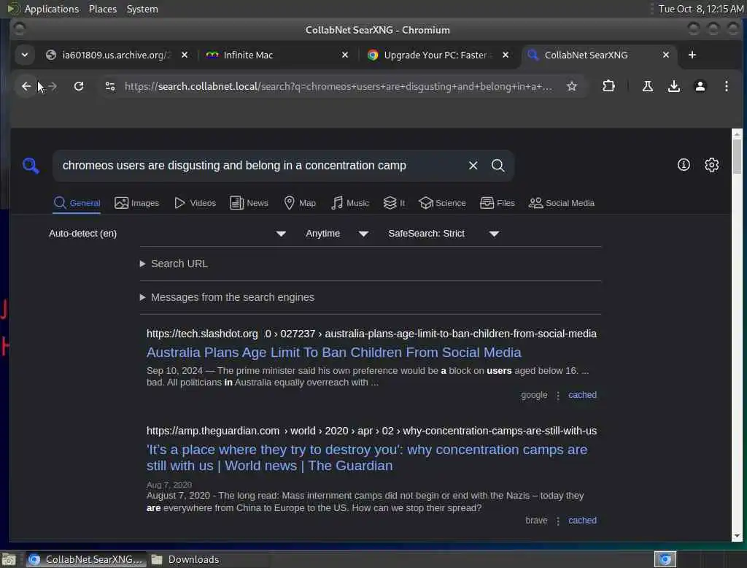This screenshot has width=747, height=568.
Task: Click the amp.theguardian.com result URL
Action: [x=371, y=431]
